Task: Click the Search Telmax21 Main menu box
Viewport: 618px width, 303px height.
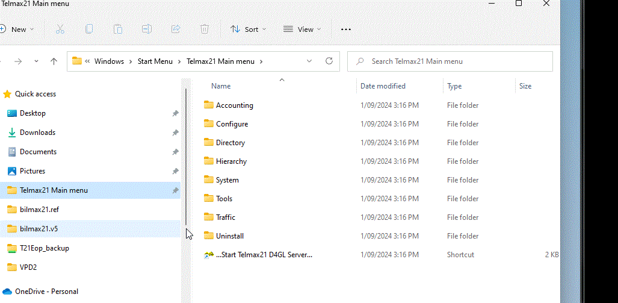Action: pos(450,61)
